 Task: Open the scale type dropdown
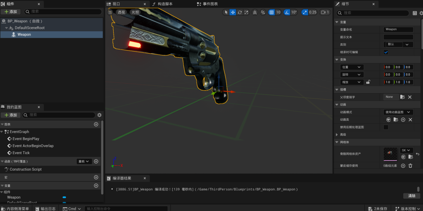coord(352,82)
